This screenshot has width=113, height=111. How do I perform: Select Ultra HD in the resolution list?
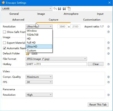(x=39, y=47)
